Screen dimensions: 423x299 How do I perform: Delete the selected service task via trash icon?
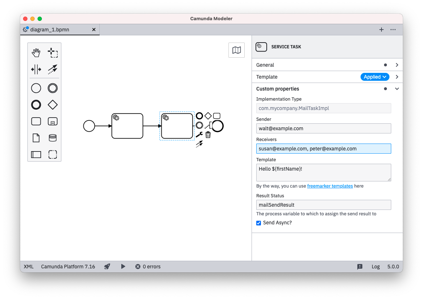(208, 134)
